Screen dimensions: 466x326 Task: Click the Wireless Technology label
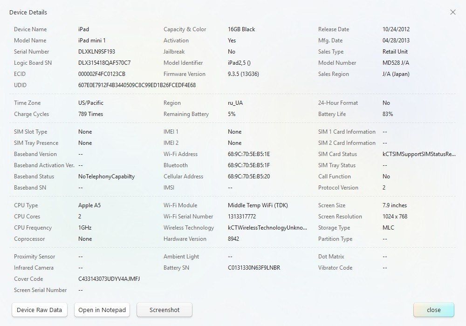[189, 228]
